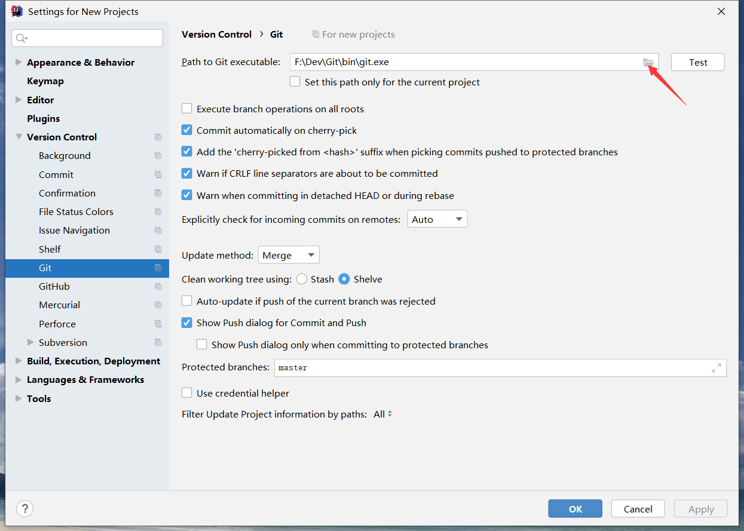Click the Cancel button
Image resolution: width=744 pixels, height=531 pixels.
[x=638, y=509]
